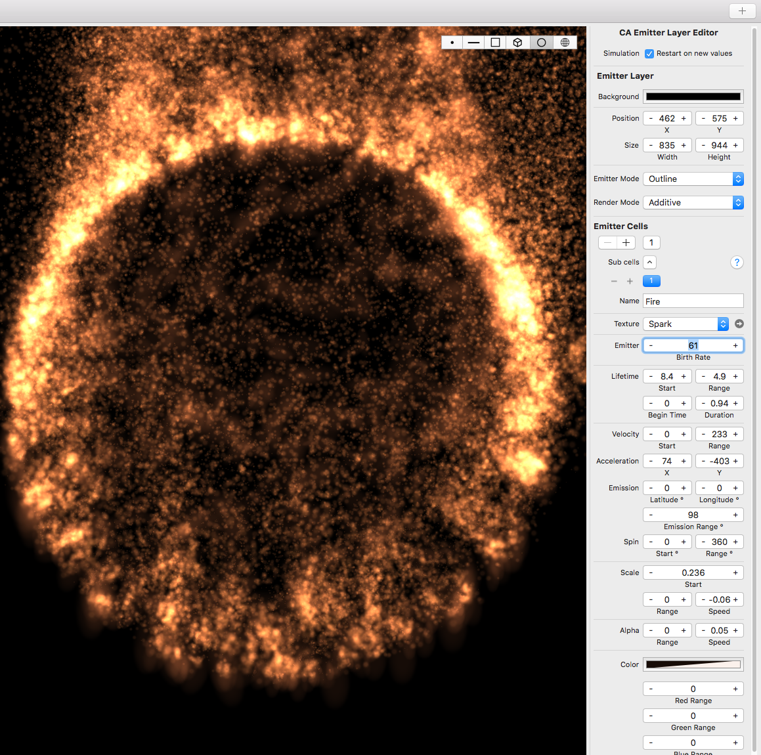The image size is (761, 755).
Task: Select the sphere emitter shape
Action: (565, 43)
